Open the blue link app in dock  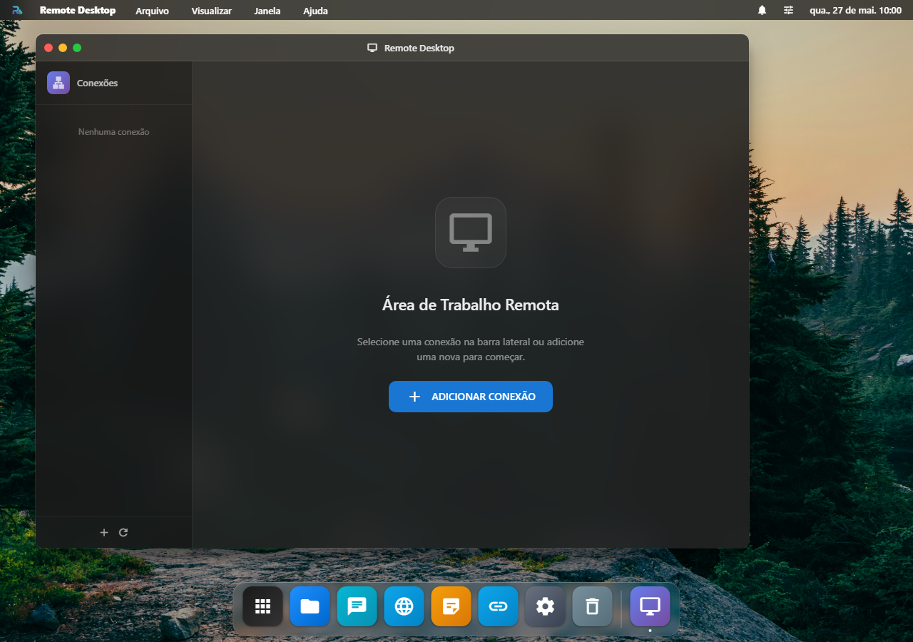coord(499,606)
